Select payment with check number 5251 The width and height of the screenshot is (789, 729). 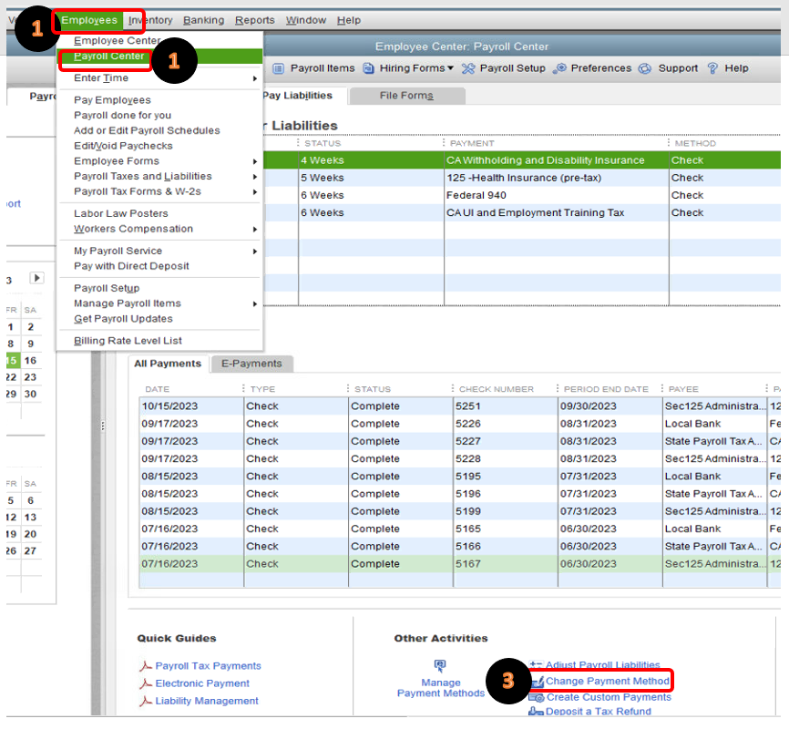(x=460, y=406)
